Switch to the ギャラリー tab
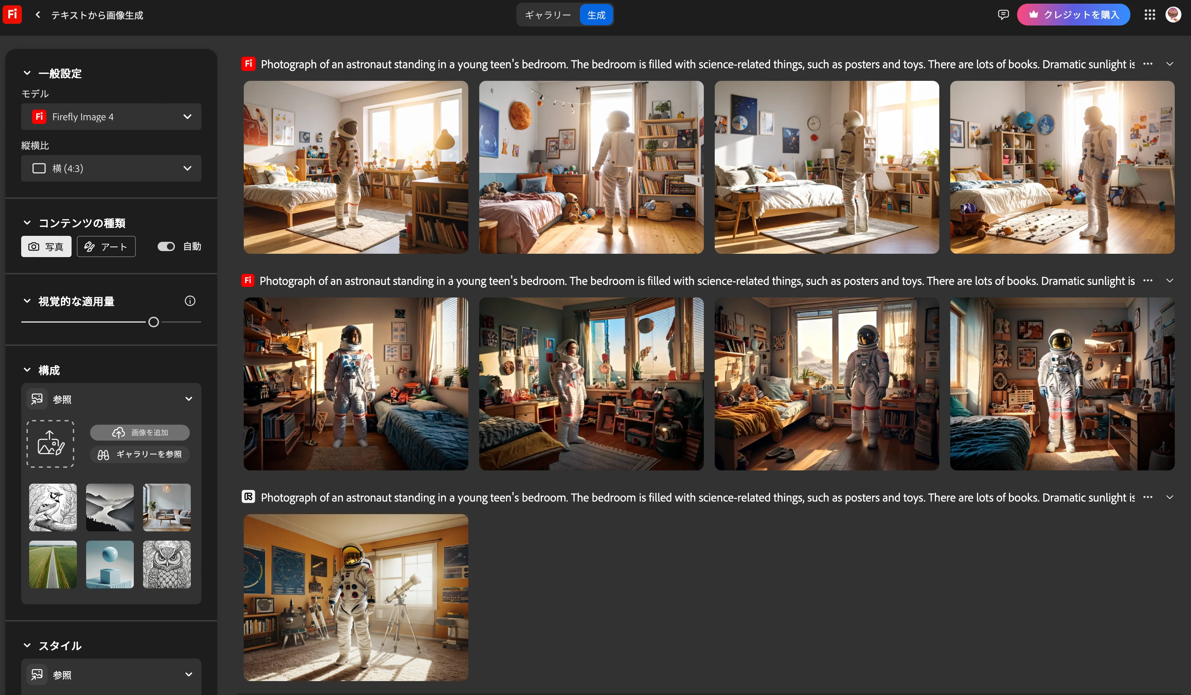The width and height of the screenshot is (1191, 695). click(547, 15)
